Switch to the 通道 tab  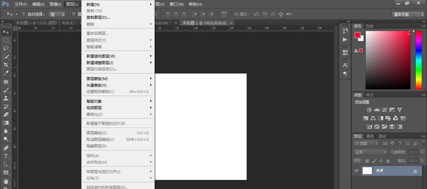coord(370,136)
